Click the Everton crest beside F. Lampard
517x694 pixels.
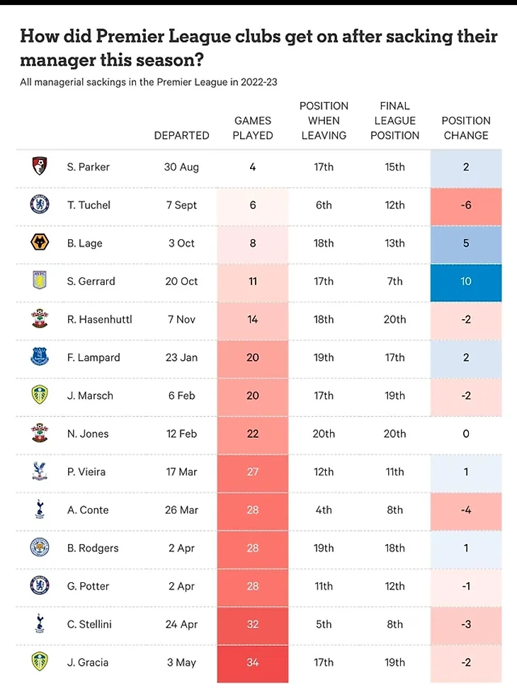pyautogui.click(x=40, y=357)
